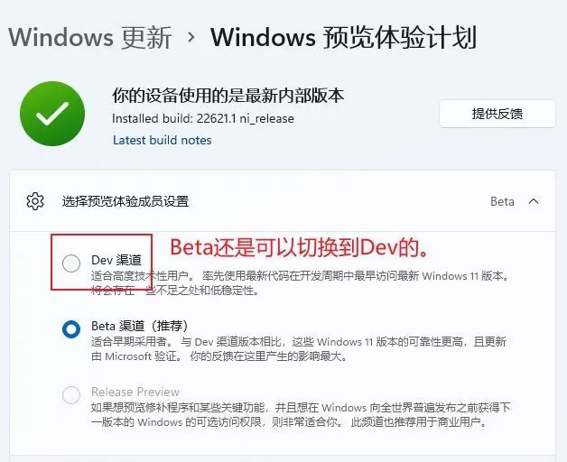The image size is (567, 462).
Task: Click the green checkmark status icon
Action: tap(52, 114)
